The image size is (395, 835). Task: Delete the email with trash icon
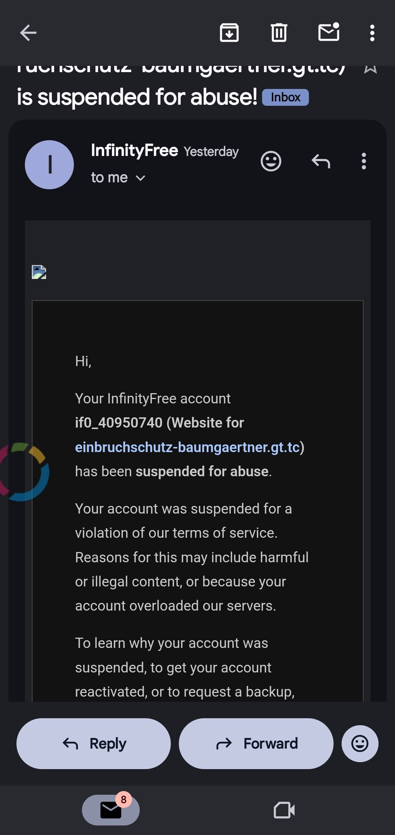click(279, 33)
